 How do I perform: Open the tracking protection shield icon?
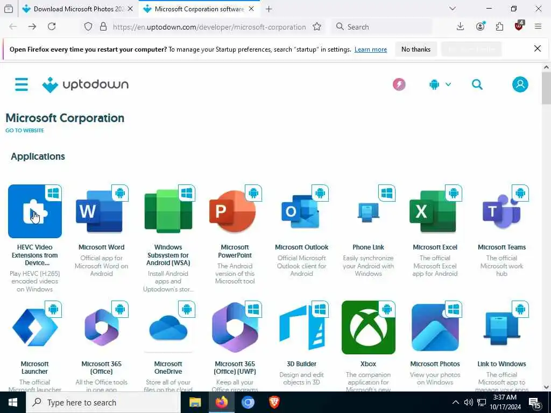click(x=88, y=27)
